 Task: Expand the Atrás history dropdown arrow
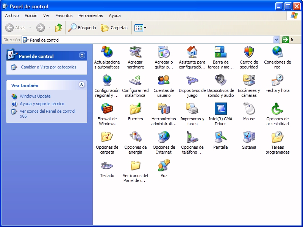click(30, 28)
